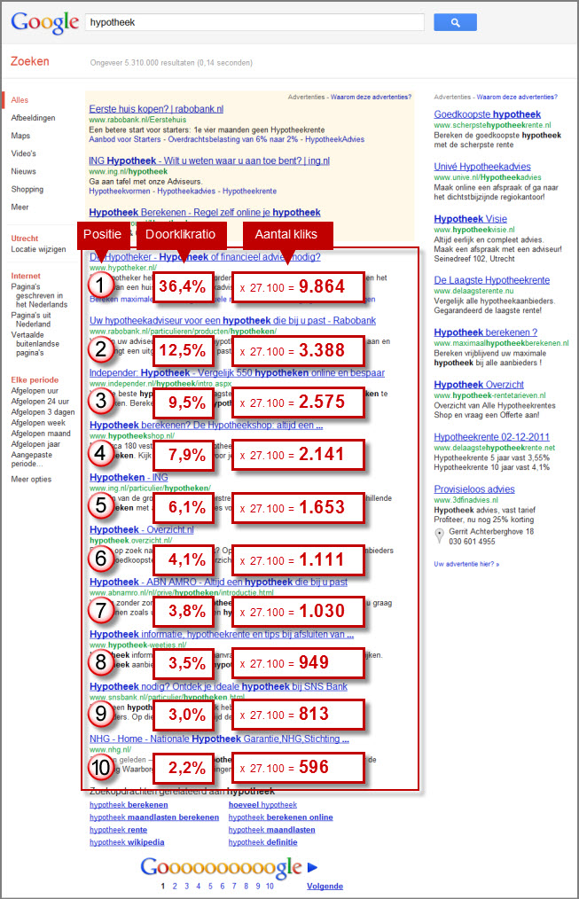Open Aangepaste periode option
579x899 pixels.
(x=32, y=458)
